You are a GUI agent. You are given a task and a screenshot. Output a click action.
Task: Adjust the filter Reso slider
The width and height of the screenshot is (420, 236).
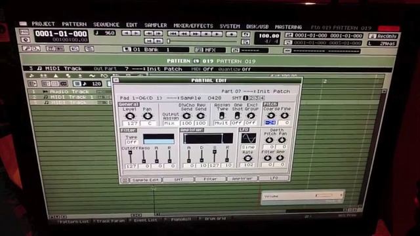[x=144, y=157]
